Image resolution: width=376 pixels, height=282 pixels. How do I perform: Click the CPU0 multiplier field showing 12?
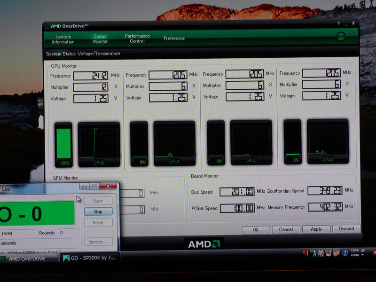point(91,87)
